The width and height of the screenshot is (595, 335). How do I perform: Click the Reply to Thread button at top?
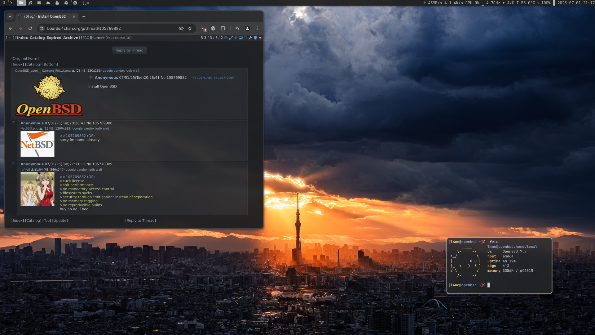[x=130, y=50]
